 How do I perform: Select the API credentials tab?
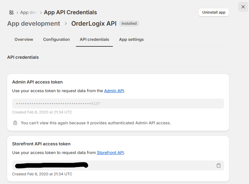(x=94, y=40)
